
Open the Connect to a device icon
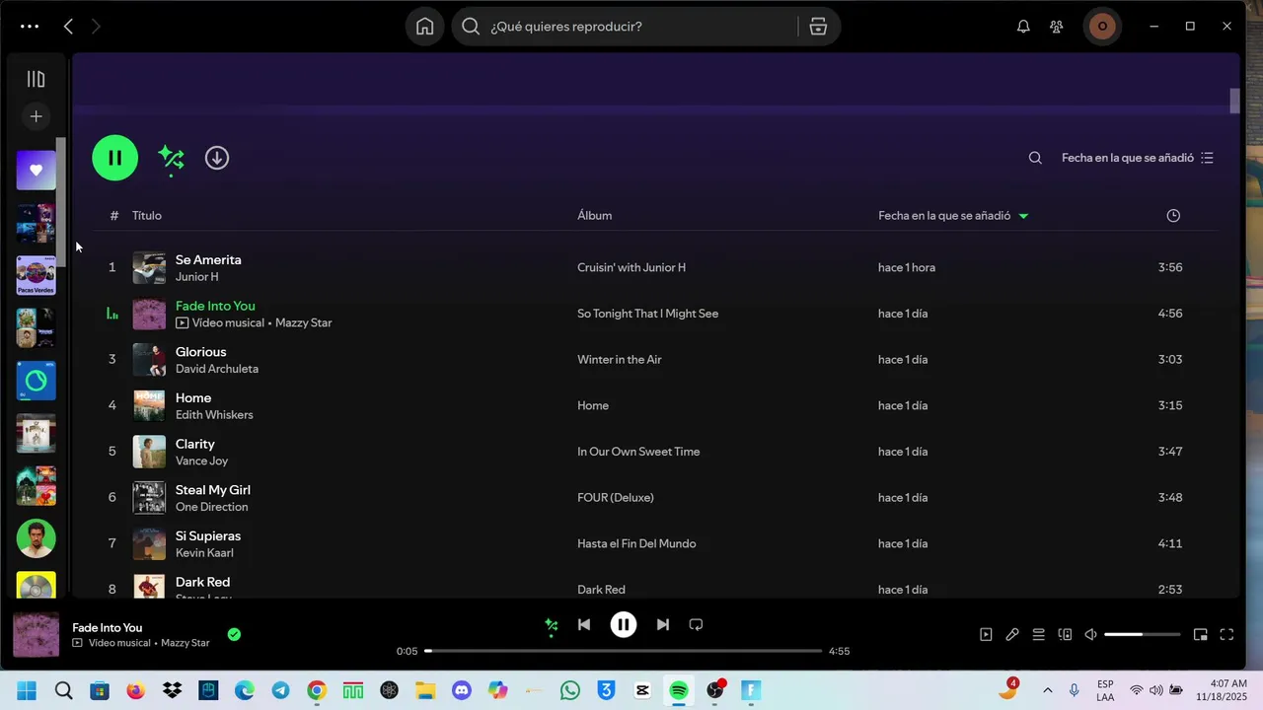[x=1065, y=635]
